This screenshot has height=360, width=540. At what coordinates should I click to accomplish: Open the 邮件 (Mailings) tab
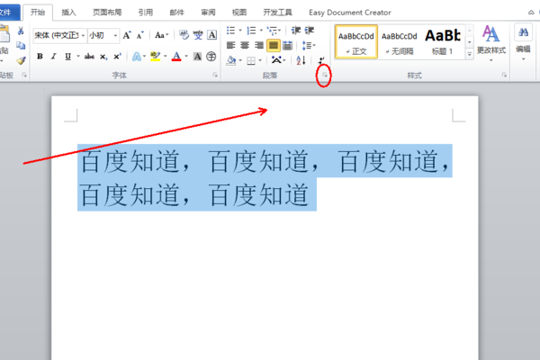(x=176, y=13)
